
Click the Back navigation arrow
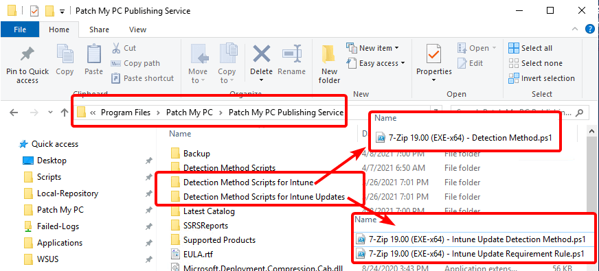[x=14, y=113]
